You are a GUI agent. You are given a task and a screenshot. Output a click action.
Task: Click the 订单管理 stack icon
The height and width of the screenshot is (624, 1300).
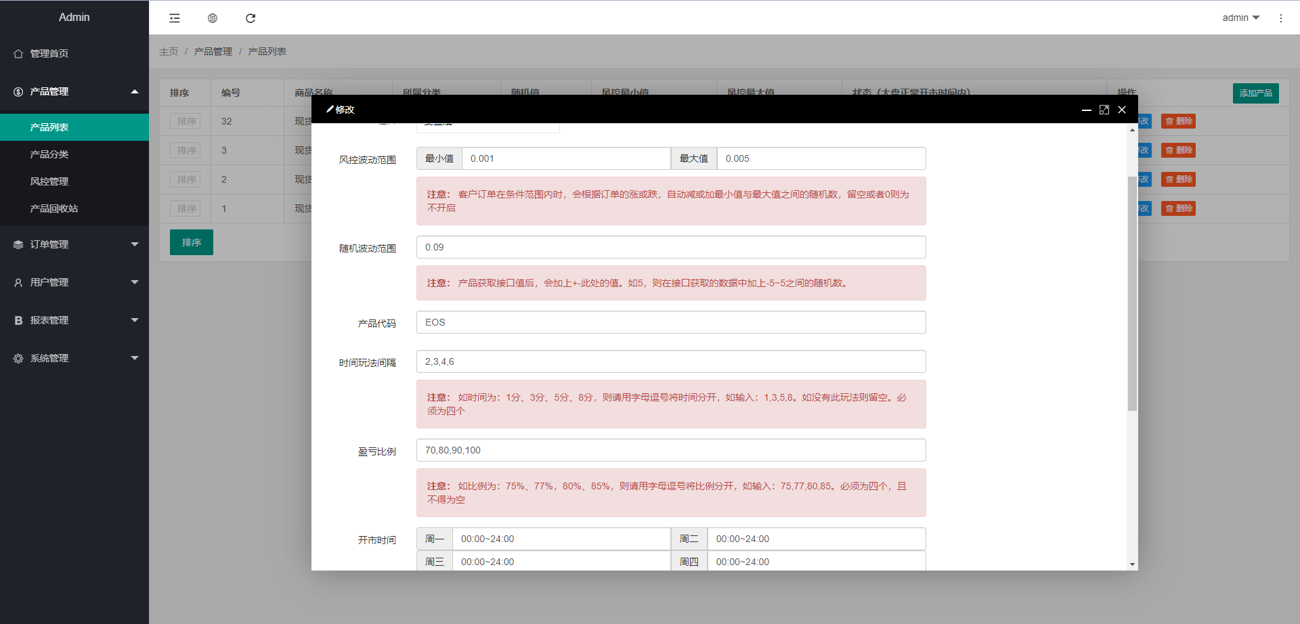click(x=17, y=244)
